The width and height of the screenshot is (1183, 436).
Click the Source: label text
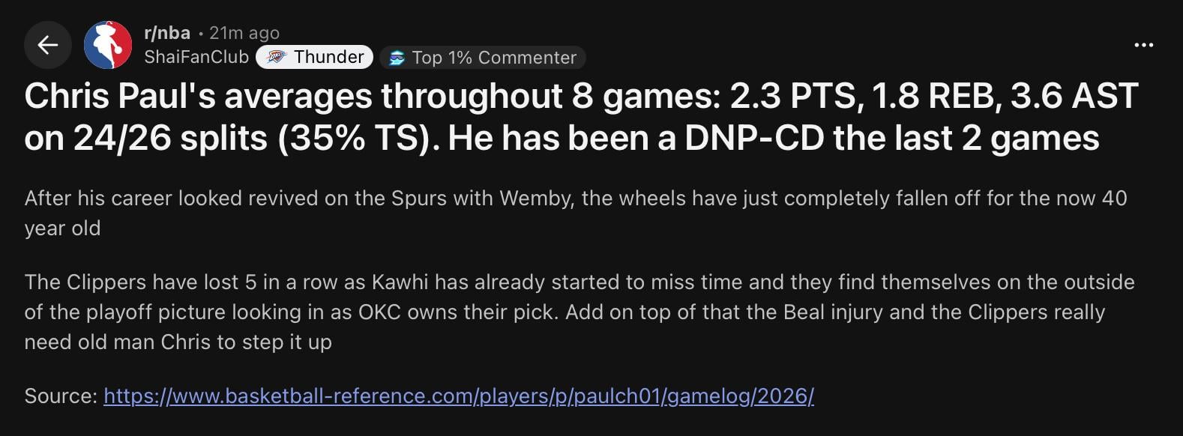[61, 396]
